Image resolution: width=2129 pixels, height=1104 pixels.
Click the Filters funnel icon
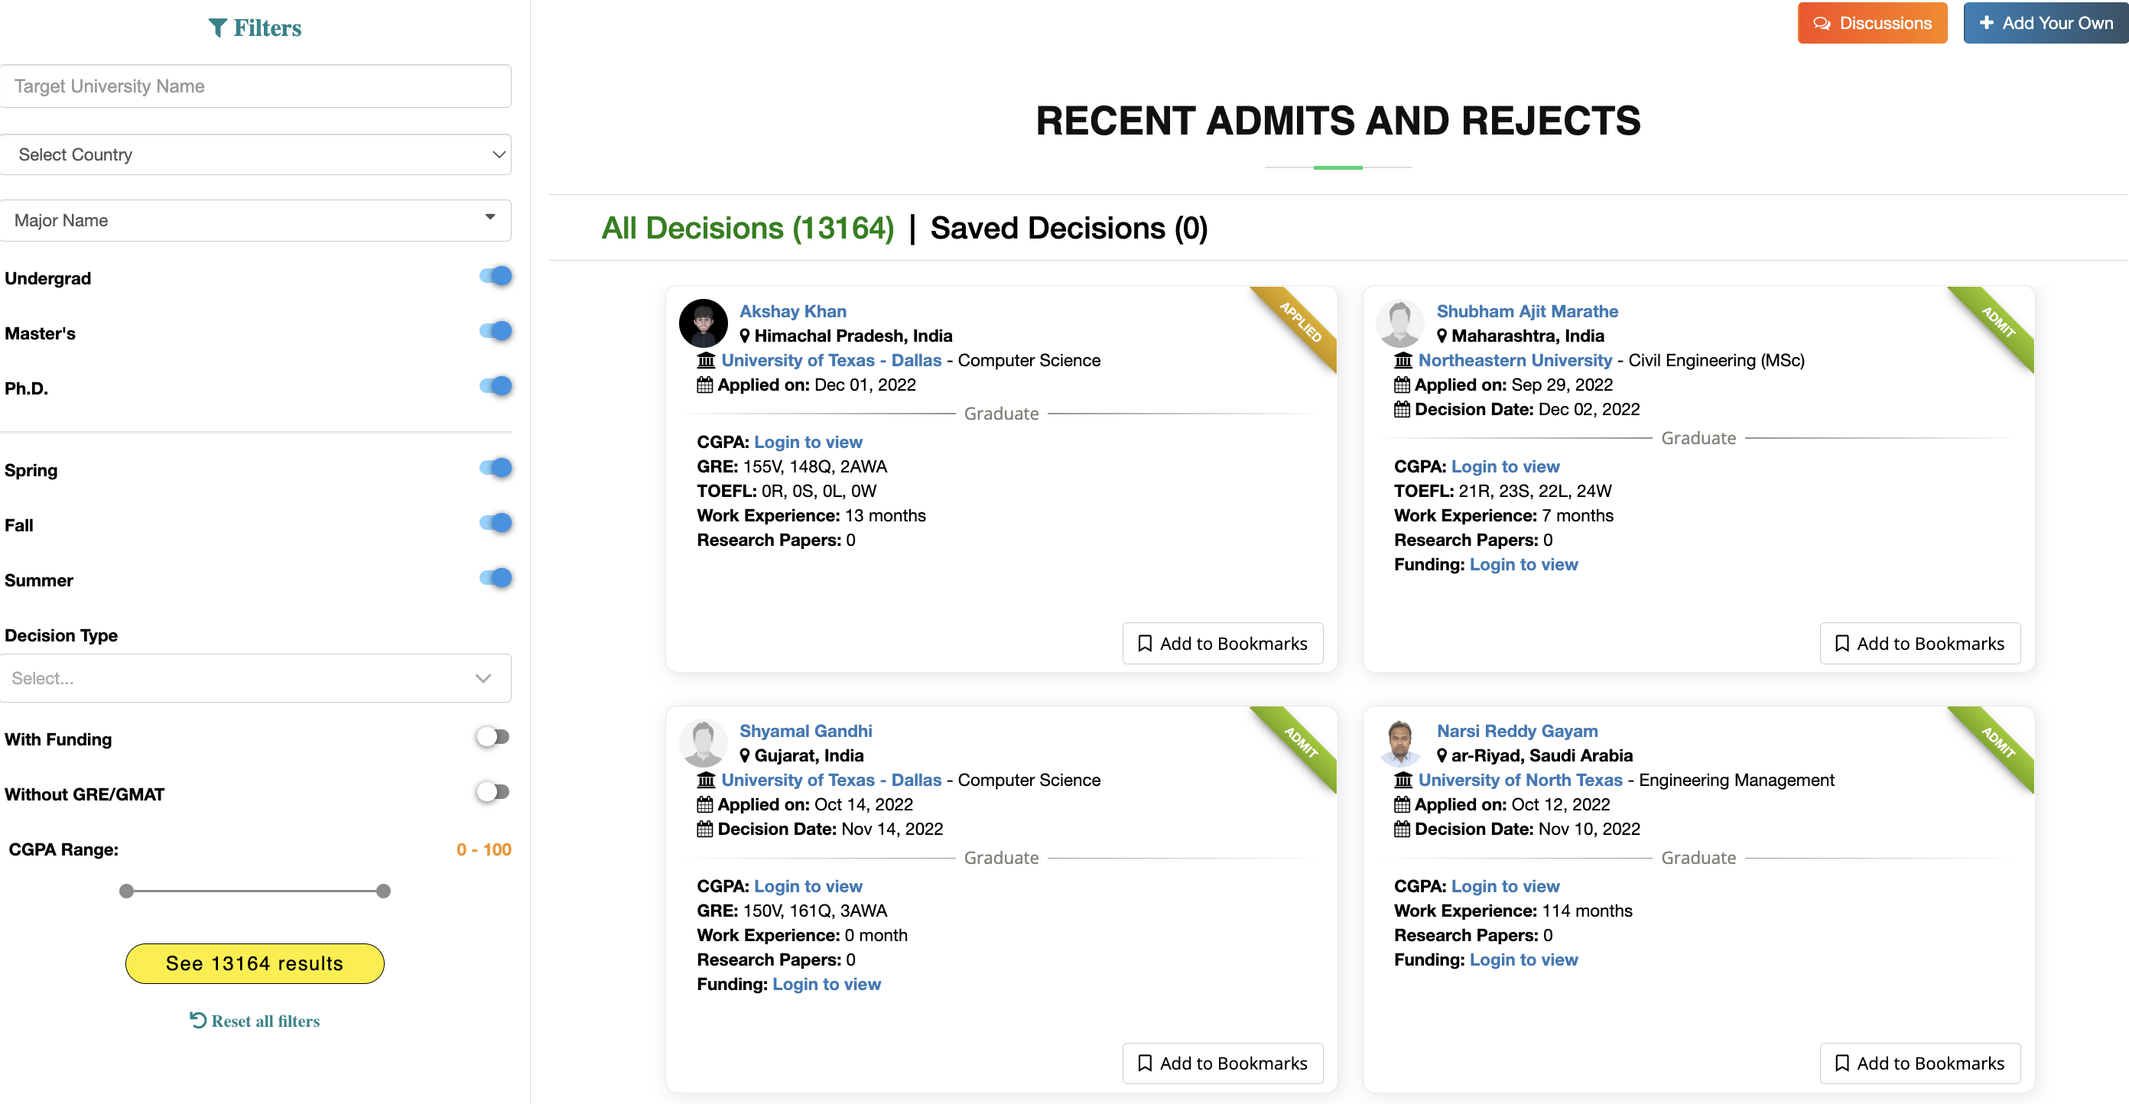217,28
